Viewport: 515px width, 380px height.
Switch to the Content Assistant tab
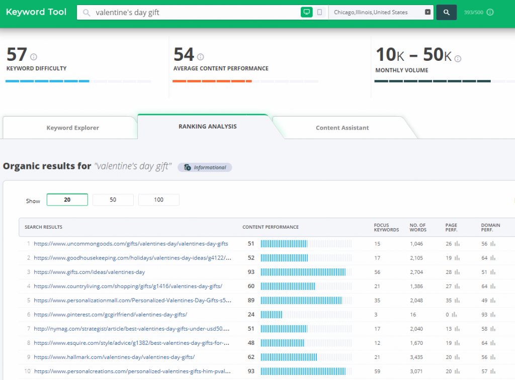342,128
